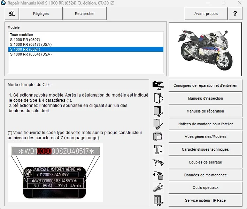Click the torque wrench icon
This screenshot has height=209, width=247.
(158, 162)
